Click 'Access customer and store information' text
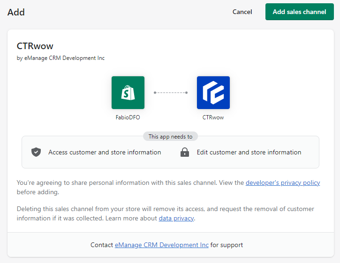The image size is (340, 263). click(105, 152)
